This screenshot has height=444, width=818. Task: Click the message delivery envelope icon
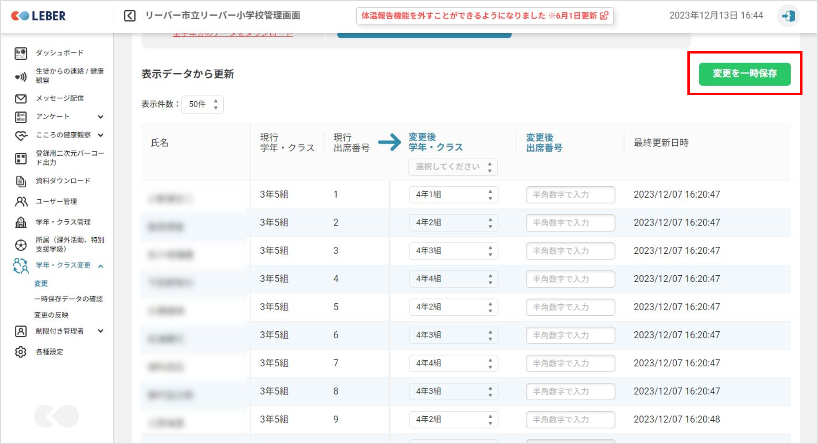(21, 98)
